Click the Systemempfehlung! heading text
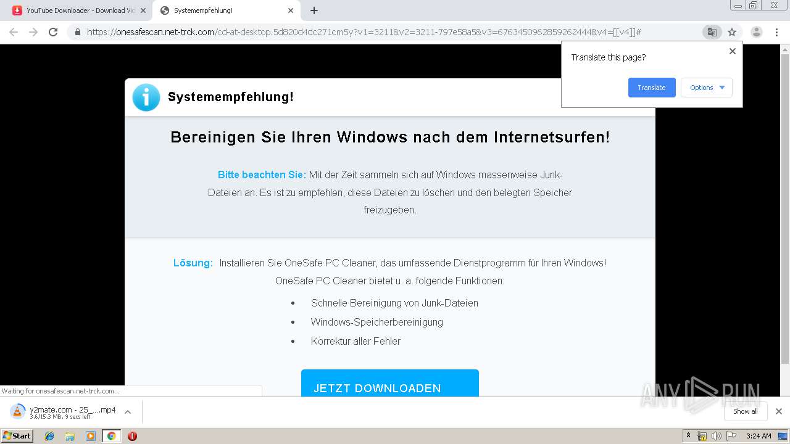 (231, 97)
